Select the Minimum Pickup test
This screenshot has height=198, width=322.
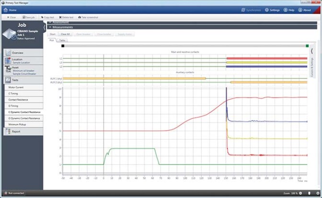pyautogui.click(x=24, y=124)
